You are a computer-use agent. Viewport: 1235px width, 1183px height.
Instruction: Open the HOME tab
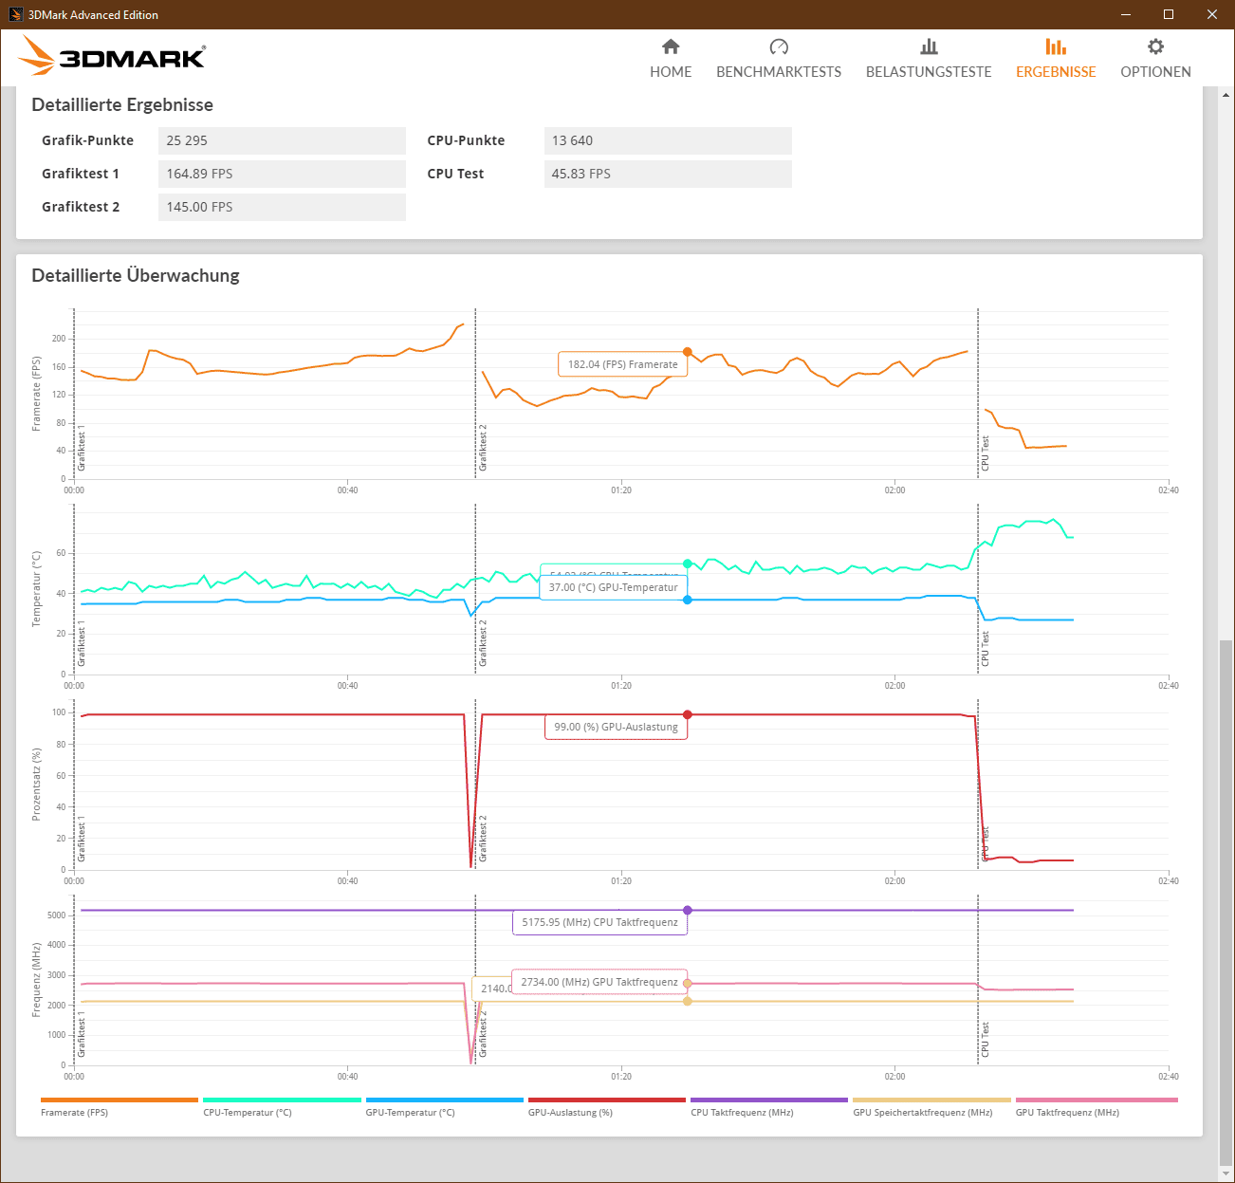click(x=671, y=59)
